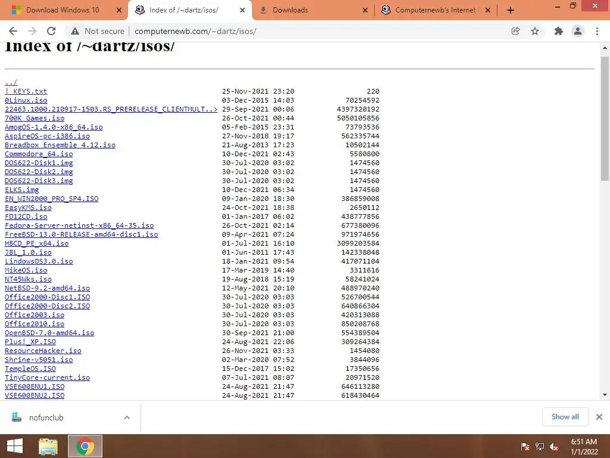
Task: Click the address bar URL
Action: point(195,31)
